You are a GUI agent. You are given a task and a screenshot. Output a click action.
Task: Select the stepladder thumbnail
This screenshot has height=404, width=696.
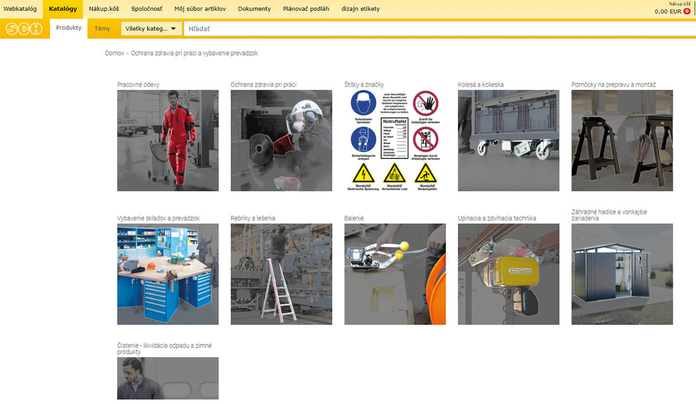[x=282, y=274]
